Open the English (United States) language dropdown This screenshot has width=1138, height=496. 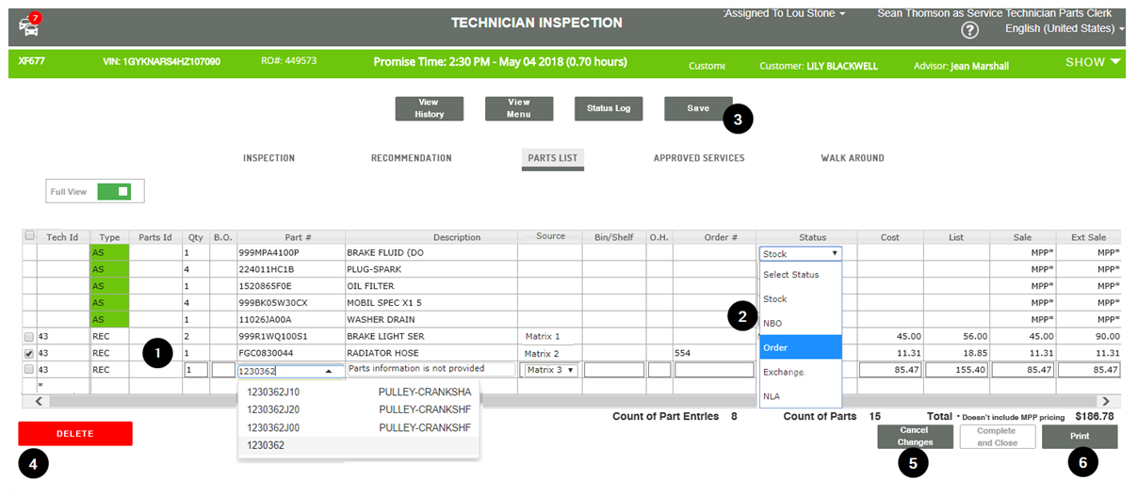coord(1065,29)
